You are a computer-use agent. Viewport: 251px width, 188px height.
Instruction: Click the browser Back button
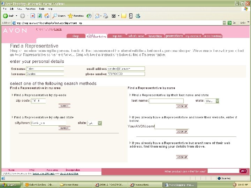pos(8,16)
